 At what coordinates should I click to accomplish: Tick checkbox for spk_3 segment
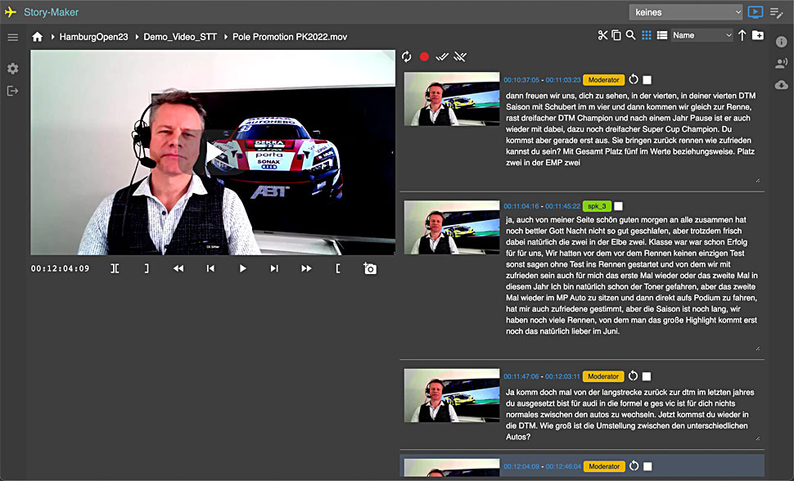pyautogui.click(x=618, y=206)
